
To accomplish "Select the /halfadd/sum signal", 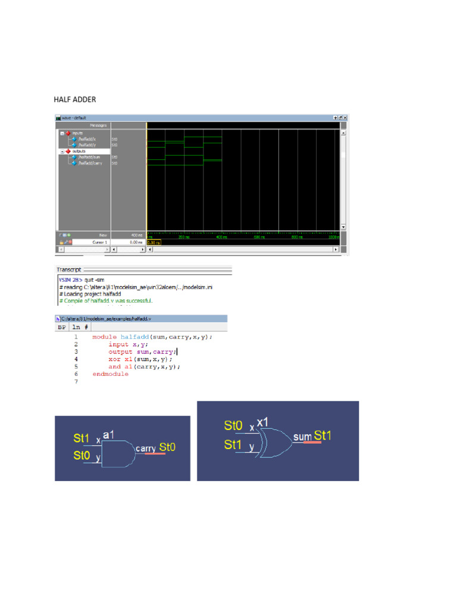I will (x=88, y=157).
